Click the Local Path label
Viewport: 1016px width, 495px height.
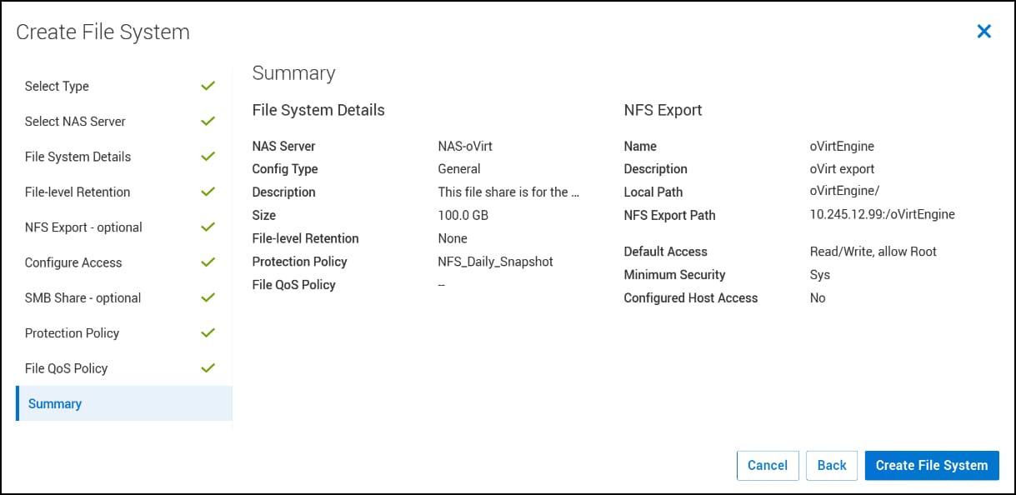click(653, 192)
